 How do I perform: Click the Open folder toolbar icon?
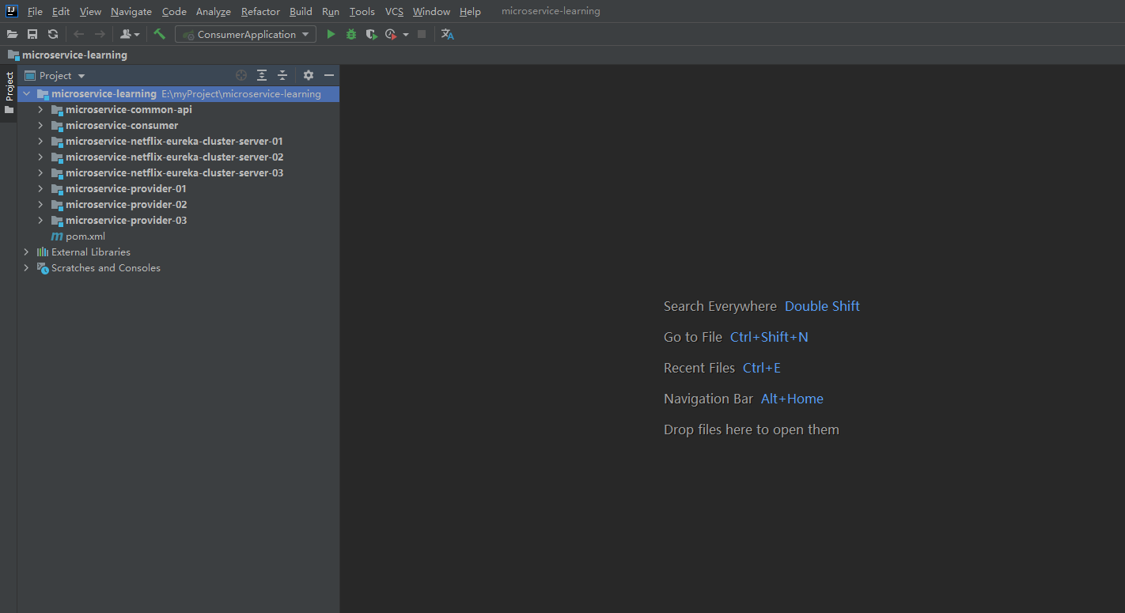click(12, 34)
